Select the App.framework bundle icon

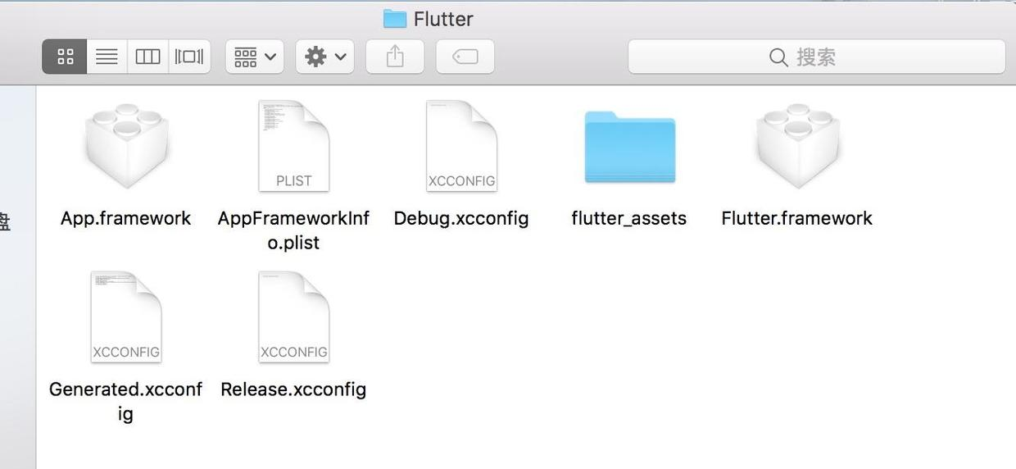click(x=126, y=146)
